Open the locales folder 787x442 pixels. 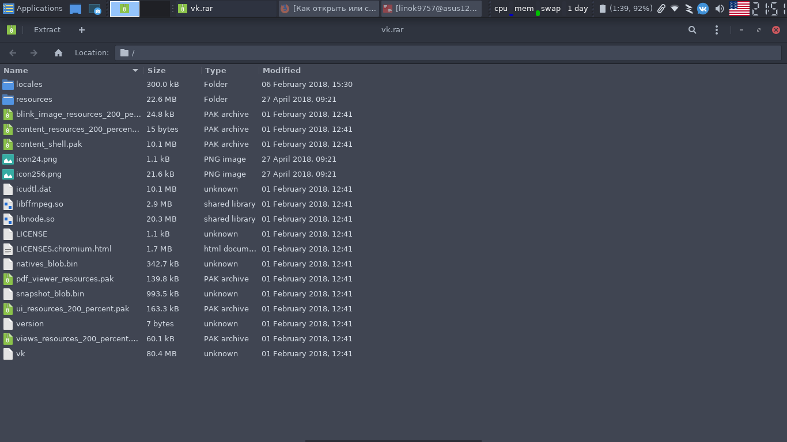(x=29, y=85)
